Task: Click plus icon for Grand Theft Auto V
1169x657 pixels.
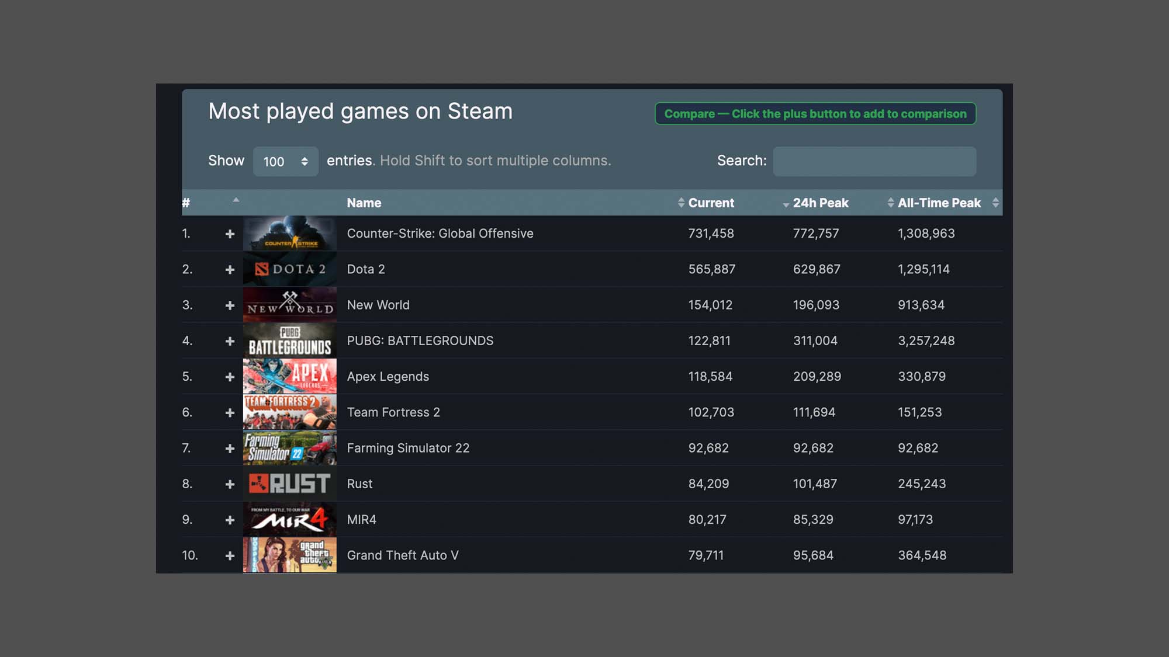Action: [230, 555]
